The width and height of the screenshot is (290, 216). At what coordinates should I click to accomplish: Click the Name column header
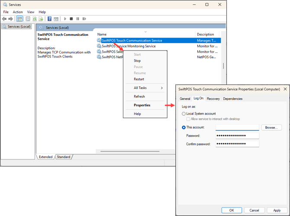146,34
